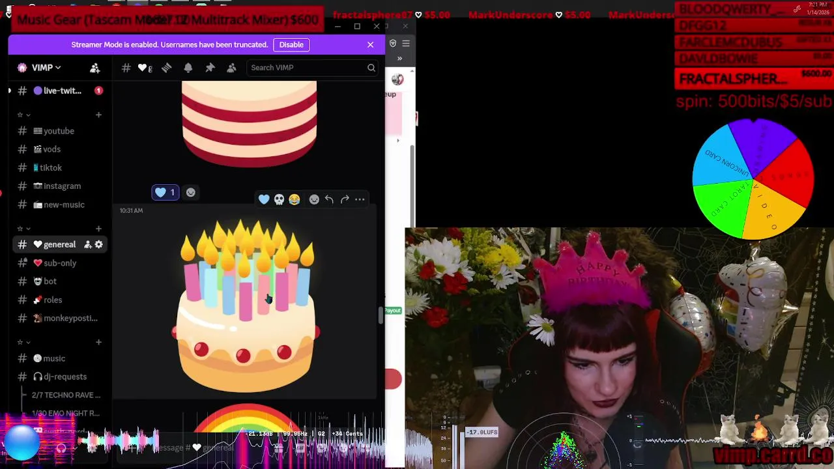Click the green Payout label in background window
This screenshot has height=469, width=834.
[x=393, y=311]
